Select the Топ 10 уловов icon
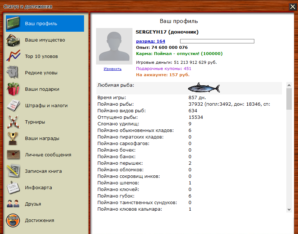Image resolution: width=298 pixels, height=234 pixels. pyautogui.click(x=13, y=56)
